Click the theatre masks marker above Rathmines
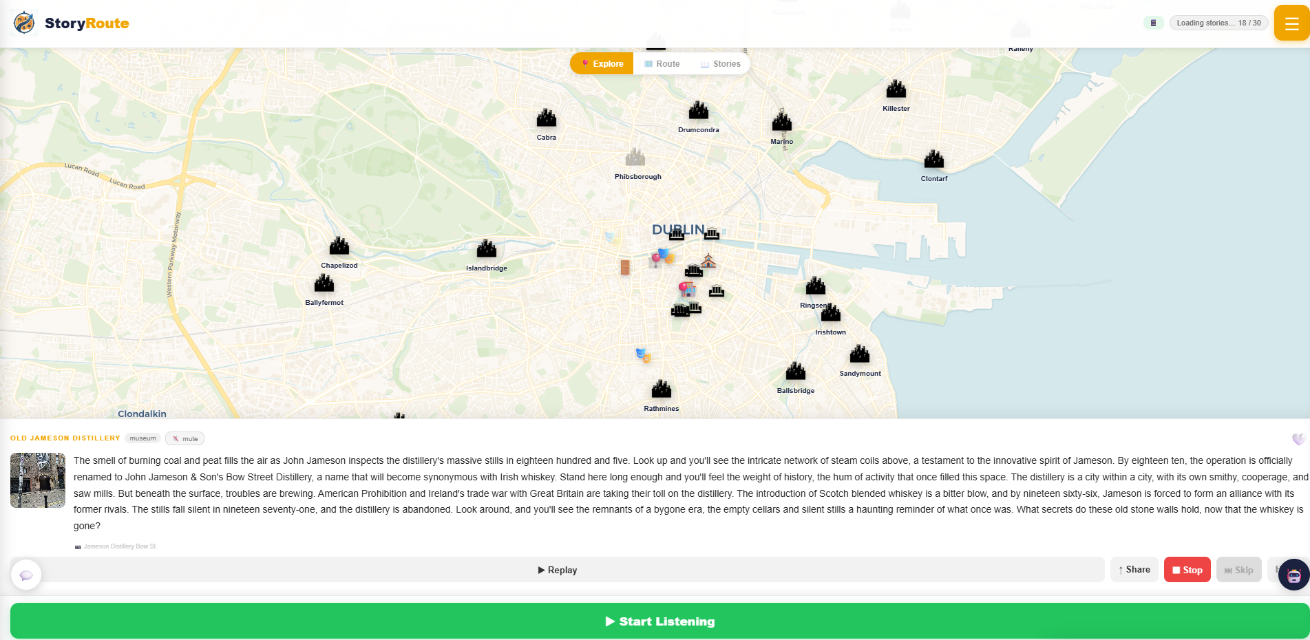The image size is (1310, 640). (644, 356)
